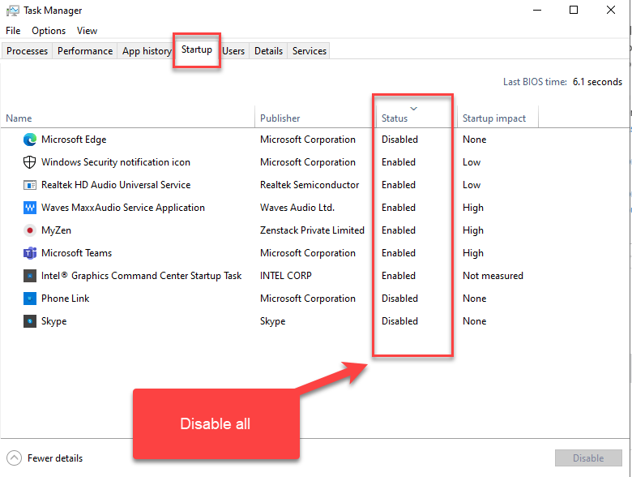Screen dimensions: 632x477
Task: Click the Disabled status of Phone Link
Action: (399, 299)
